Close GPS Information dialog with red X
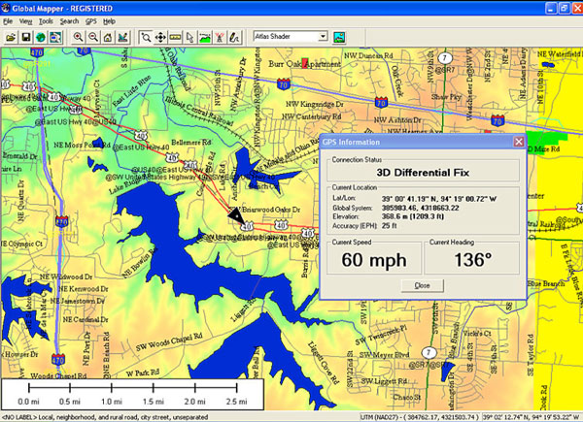This screenshot has width=583, height=422. pyautogui.click(x=518, y=141)
